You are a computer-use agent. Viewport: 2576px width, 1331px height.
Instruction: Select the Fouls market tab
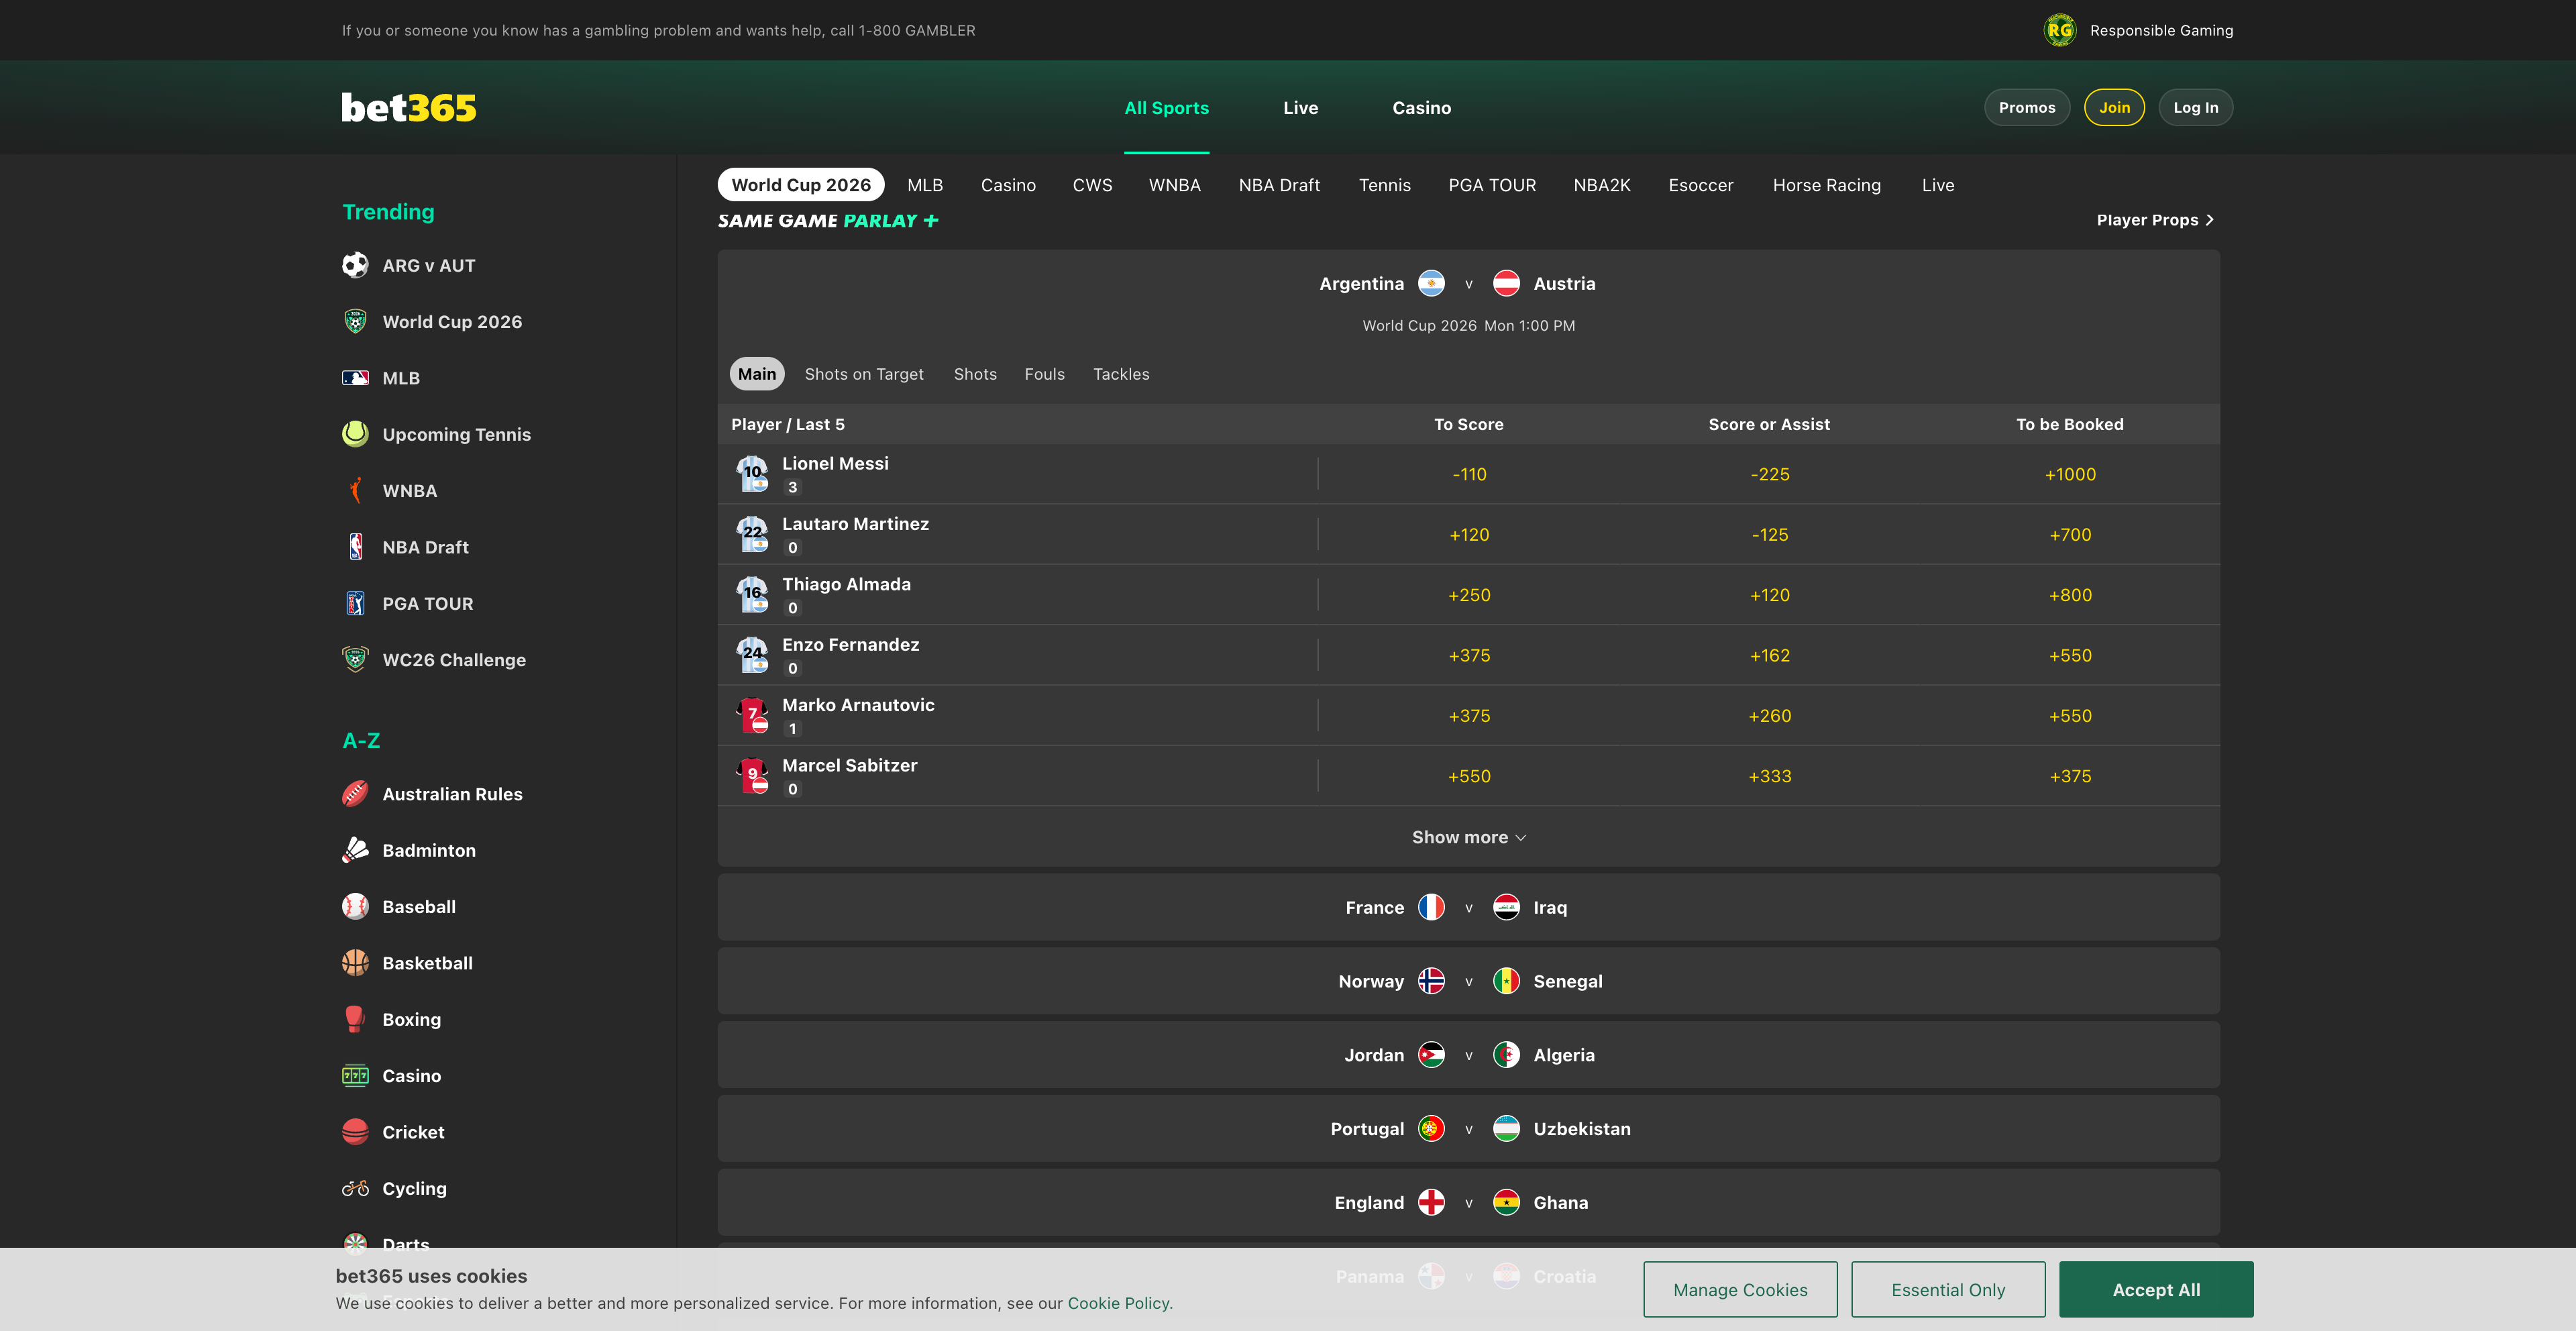click(x=1044, y=374)
